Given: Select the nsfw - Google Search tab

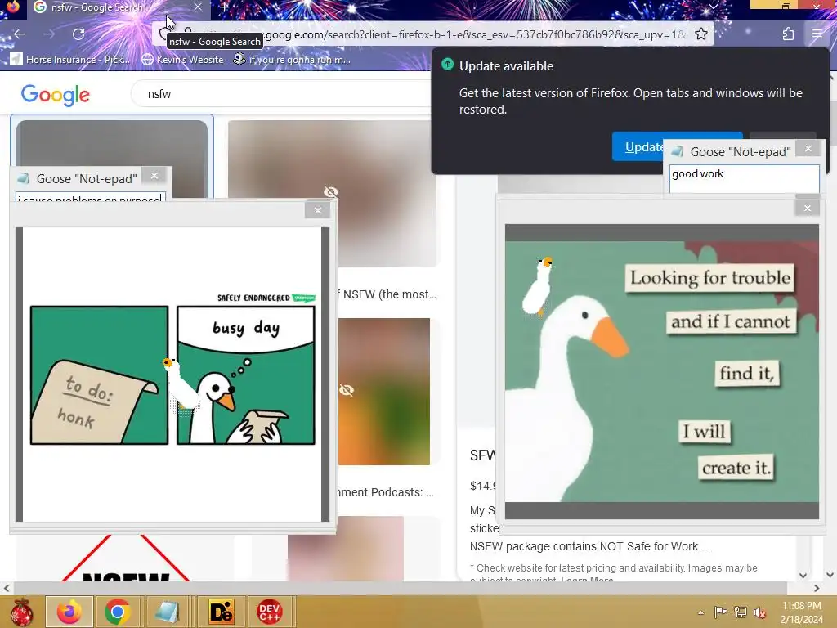Looking at the screenshot, I should pyautogui.click(x=118, y=7).
